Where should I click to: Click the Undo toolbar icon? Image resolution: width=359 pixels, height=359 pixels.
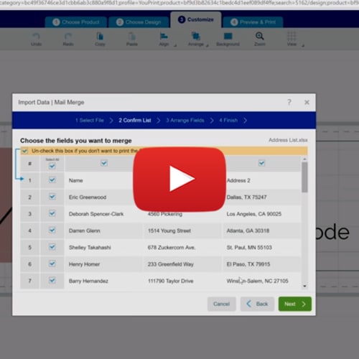36,37
